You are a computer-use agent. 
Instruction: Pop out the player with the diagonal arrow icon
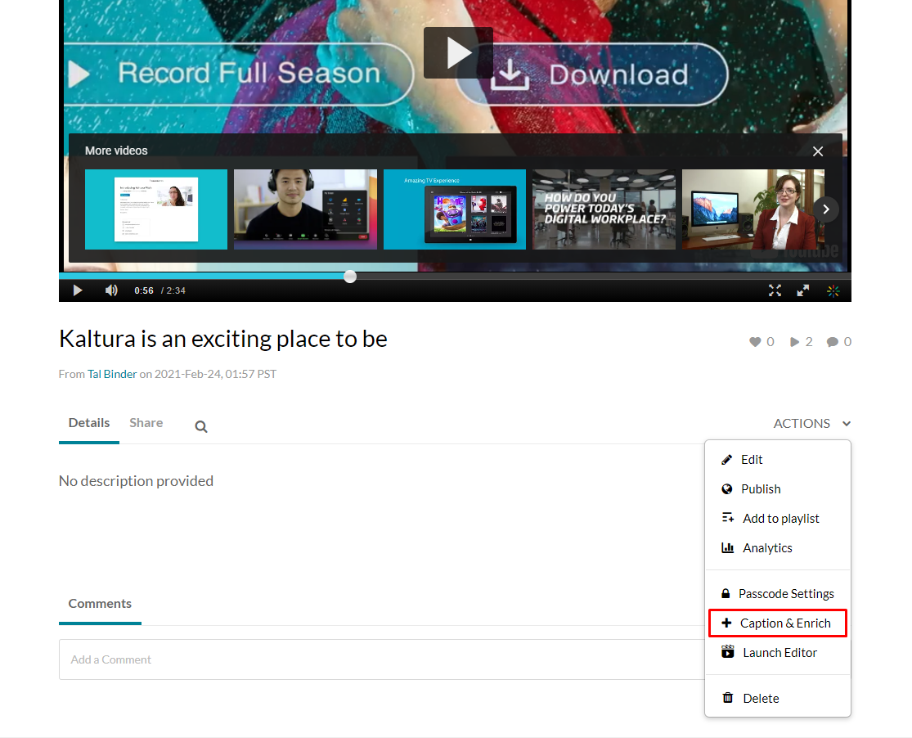803,290
